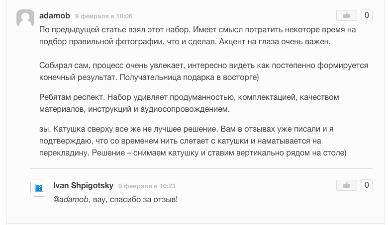Open Ivan Shpigotsky's avatar image

39,188
